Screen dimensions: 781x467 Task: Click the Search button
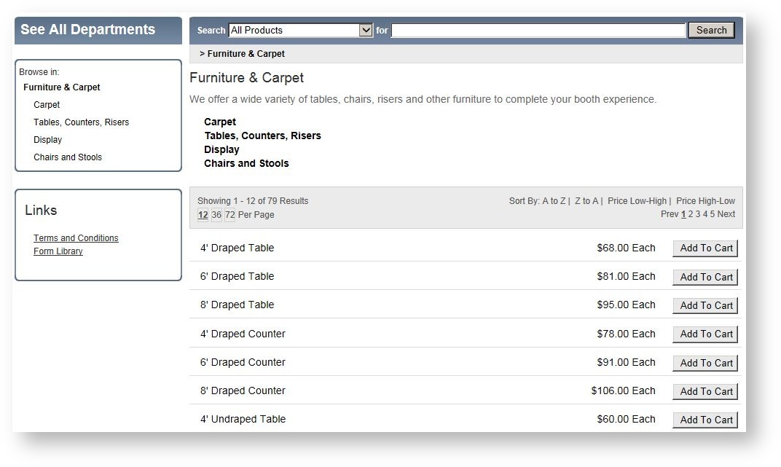pos(710,30)
